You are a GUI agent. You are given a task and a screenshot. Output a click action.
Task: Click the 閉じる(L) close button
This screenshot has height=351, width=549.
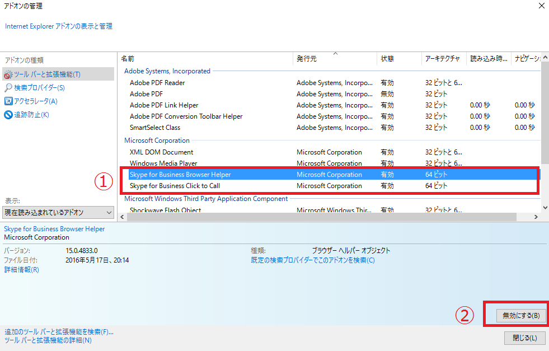coord(525,338)
